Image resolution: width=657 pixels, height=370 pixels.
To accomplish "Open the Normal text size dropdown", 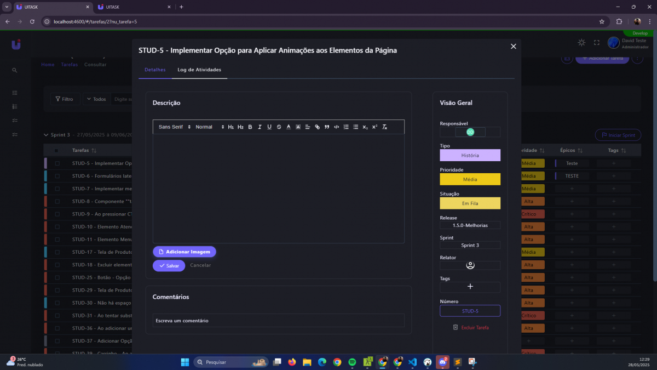I will click(209, 127).
